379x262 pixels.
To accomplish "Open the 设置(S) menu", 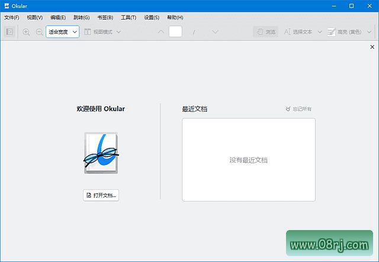I will (152, 17).
